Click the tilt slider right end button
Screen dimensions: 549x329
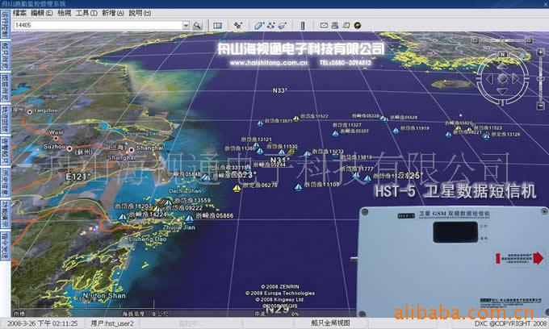529,40
